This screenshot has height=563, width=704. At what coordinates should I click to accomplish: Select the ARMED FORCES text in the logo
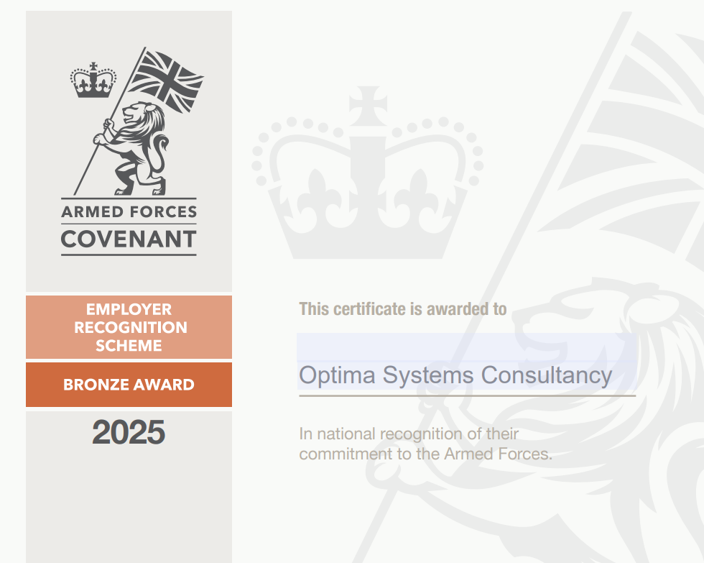point(129,212)
